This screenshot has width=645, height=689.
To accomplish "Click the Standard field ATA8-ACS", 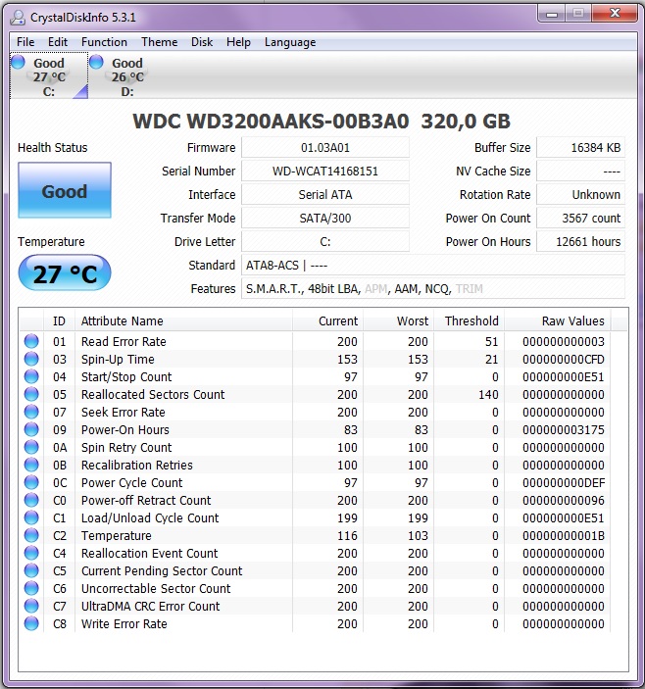I will pyautogui.click(x=433, y=265).
